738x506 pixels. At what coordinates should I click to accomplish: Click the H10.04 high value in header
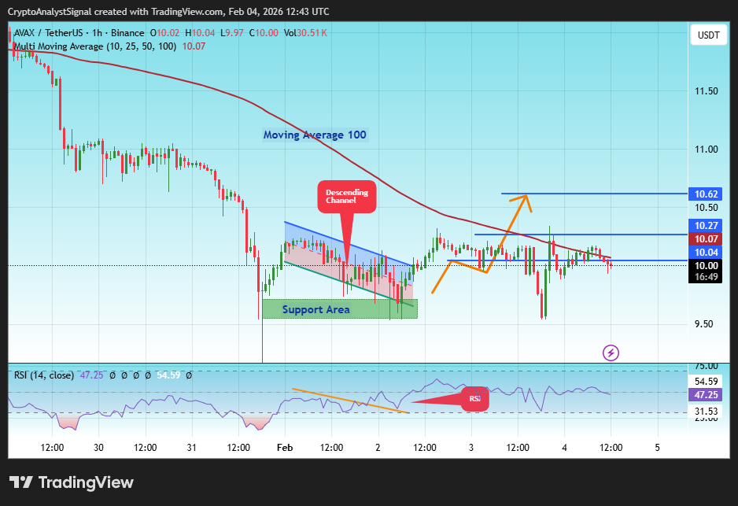[200, 33]
